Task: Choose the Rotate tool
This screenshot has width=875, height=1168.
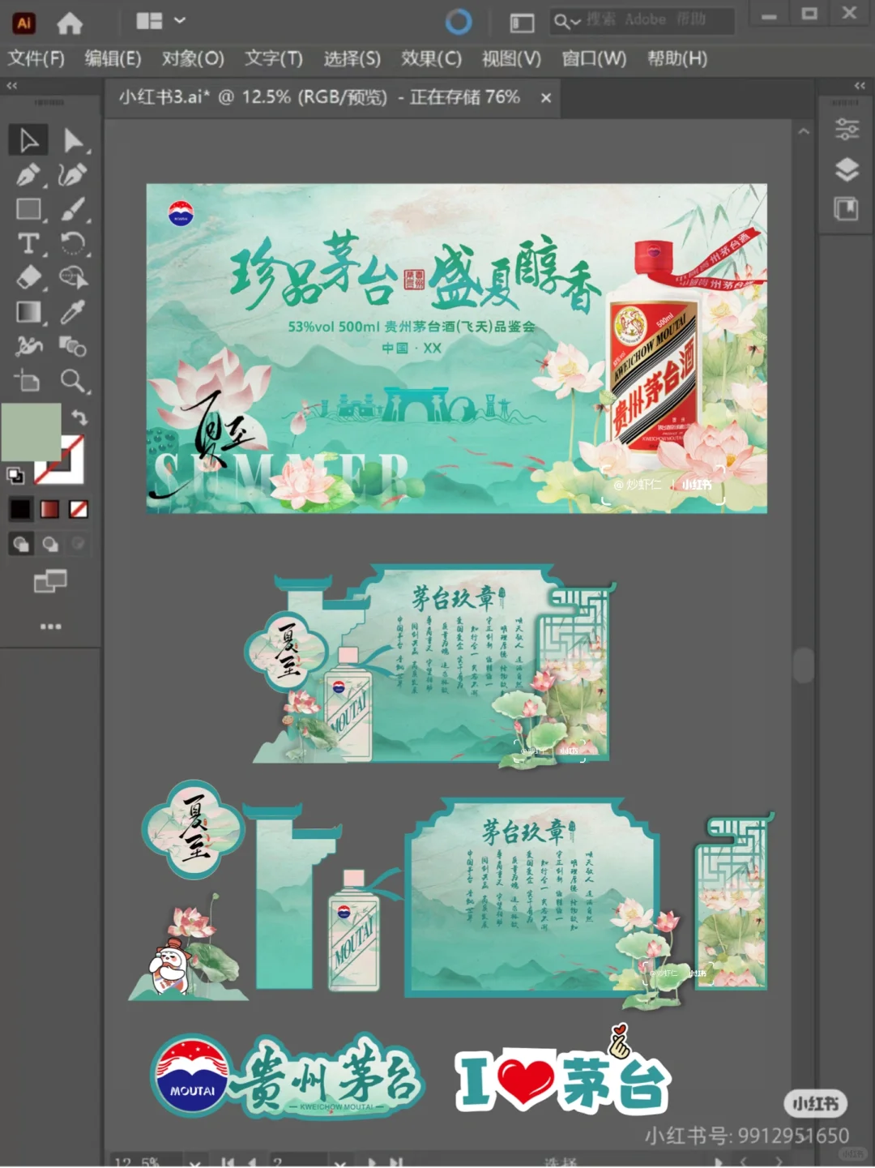Action: tap(74, 243)
